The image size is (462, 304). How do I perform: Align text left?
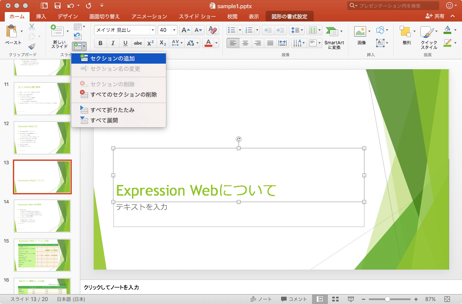point(233,43)
